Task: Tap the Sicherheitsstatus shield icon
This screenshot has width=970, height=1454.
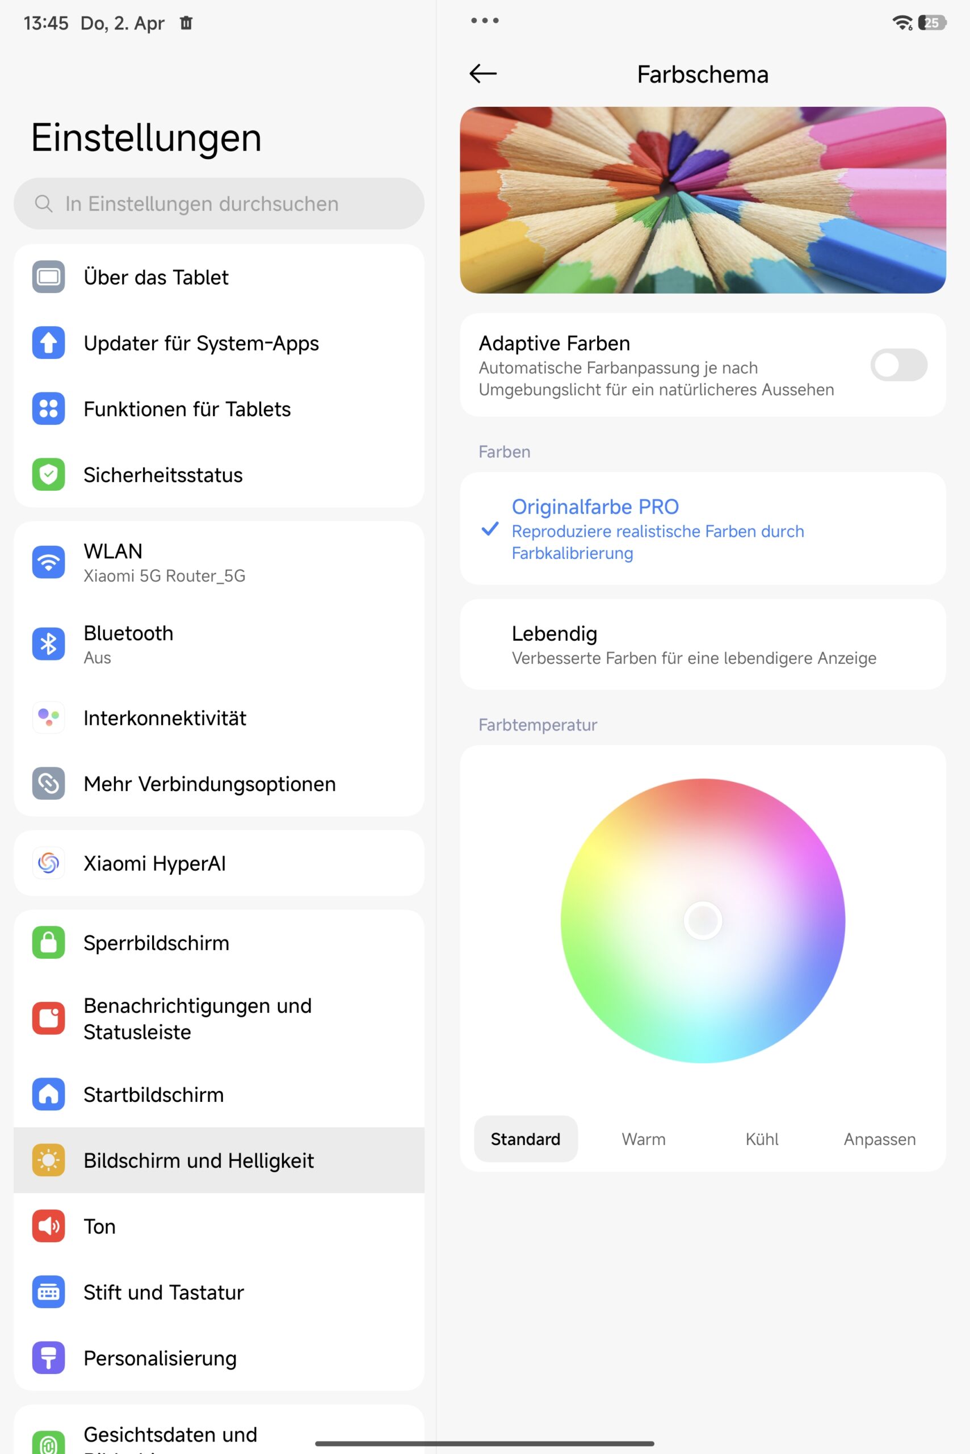Action: click(48, 475)
